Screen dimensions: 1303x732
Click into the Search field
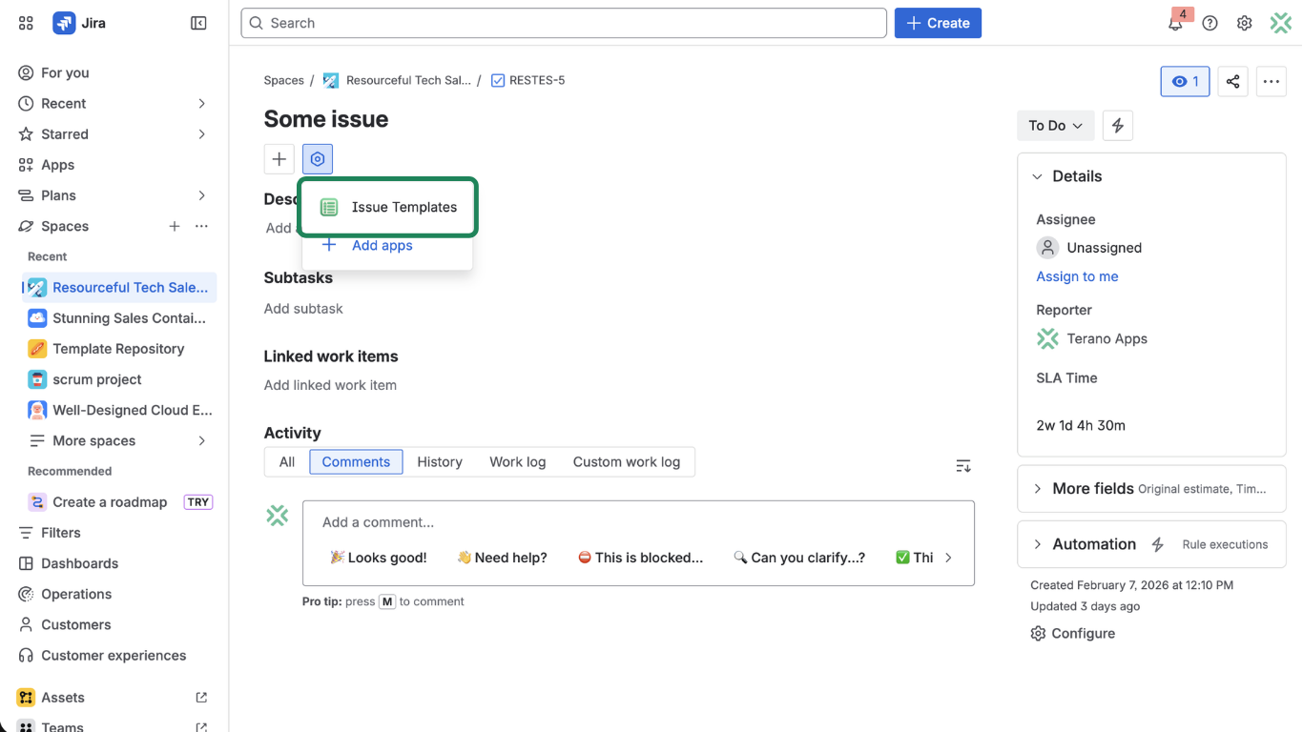point(563,22)
